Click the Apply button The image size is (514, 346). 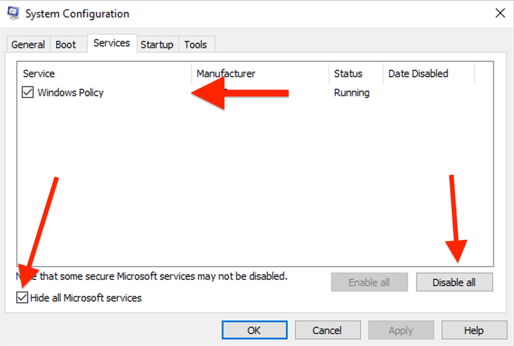tap(401, 330)
